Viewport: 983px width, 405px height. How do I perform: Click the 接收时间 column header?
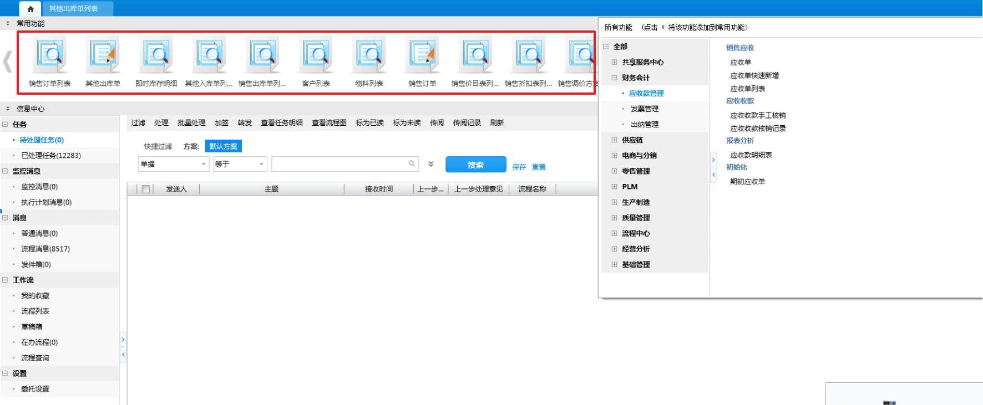(x=379, y=189)
